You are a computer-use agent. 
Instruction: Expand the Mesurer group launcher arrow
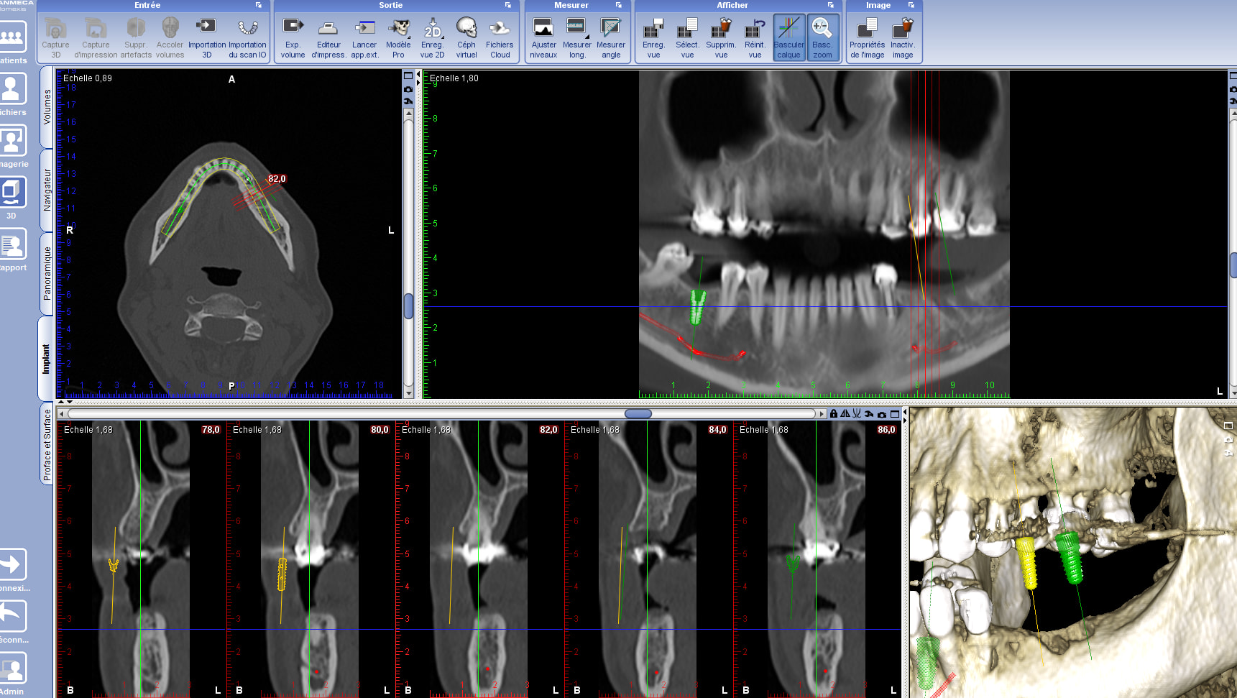(x=619, y=5)
